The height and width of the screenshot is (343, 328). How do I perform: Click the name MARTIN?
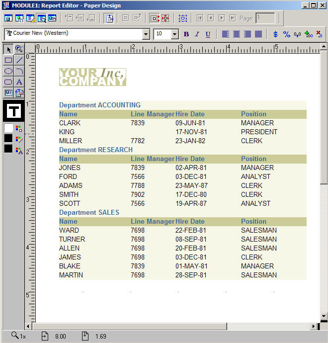71,275
